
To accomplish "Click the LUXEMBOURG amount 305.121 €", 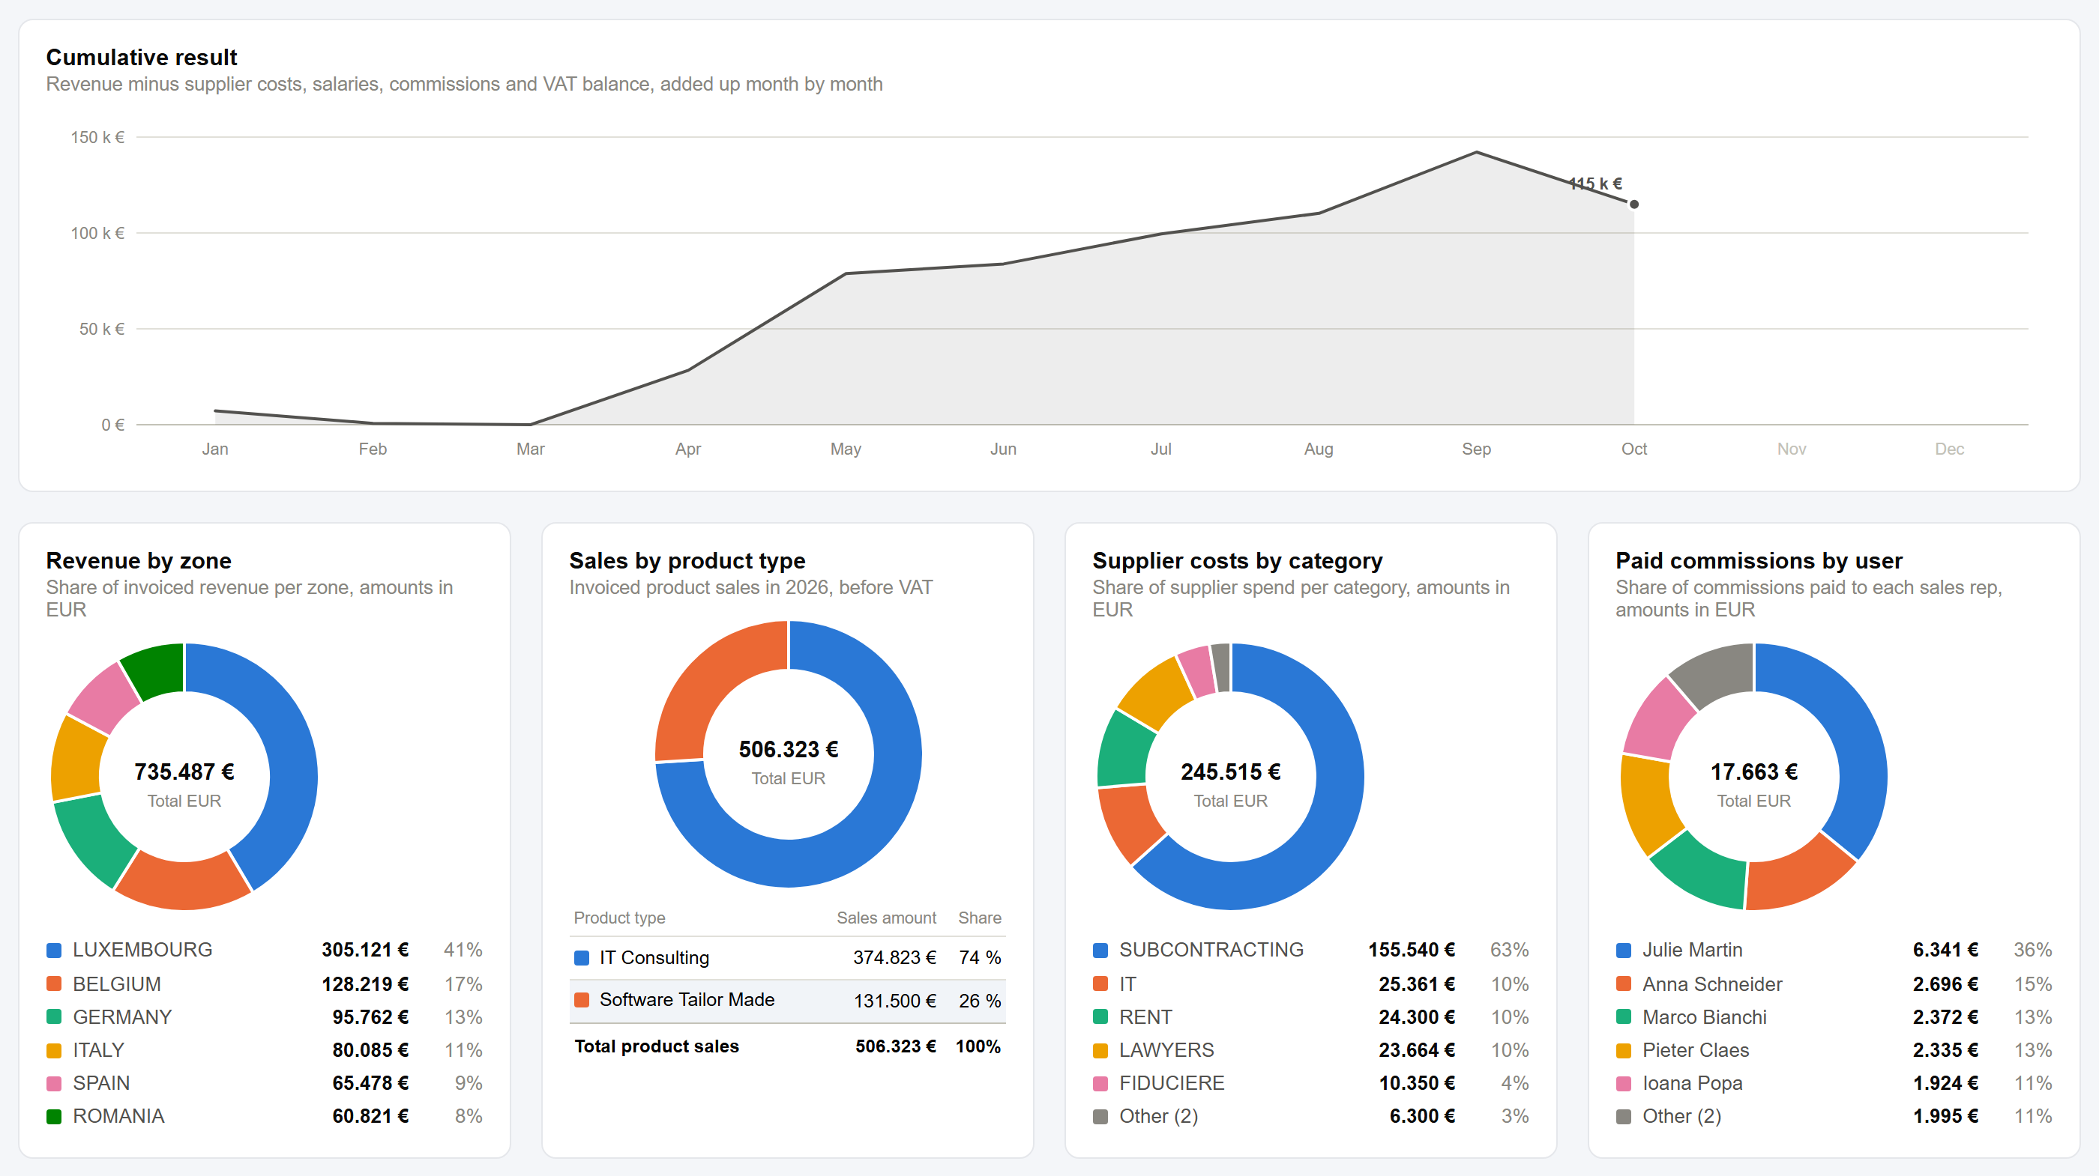I will (365, 951).
